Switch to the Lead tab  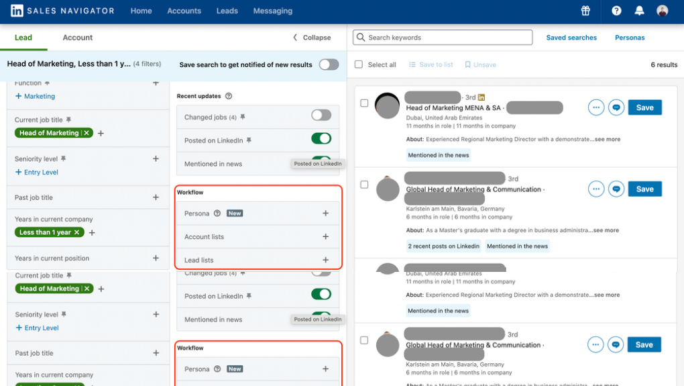[x=23, y=38]
